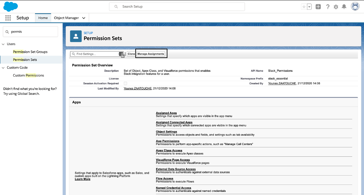Open Named Credential Access link
The width and height of the screenshot is (364, 195).
click(x=174, y=188)
